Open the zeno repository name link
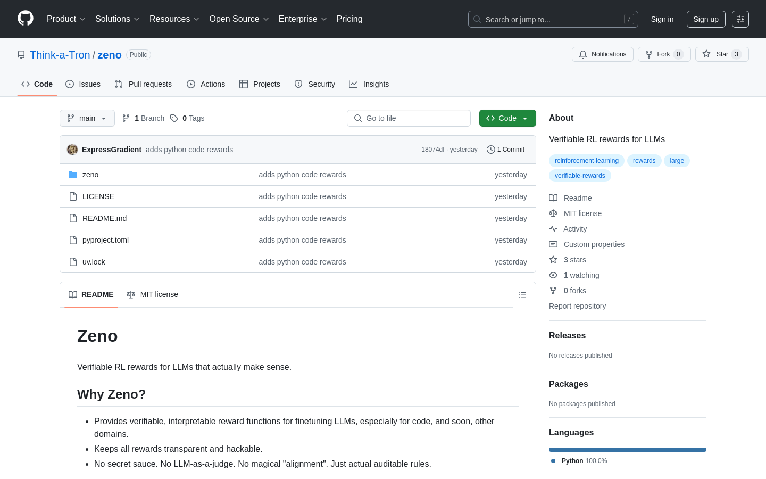The height and width of the screenshot is (479, 766). coord(110,55)
